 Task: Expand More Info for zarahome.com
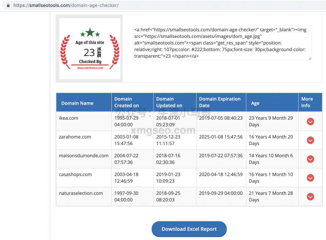coord(310,140)
